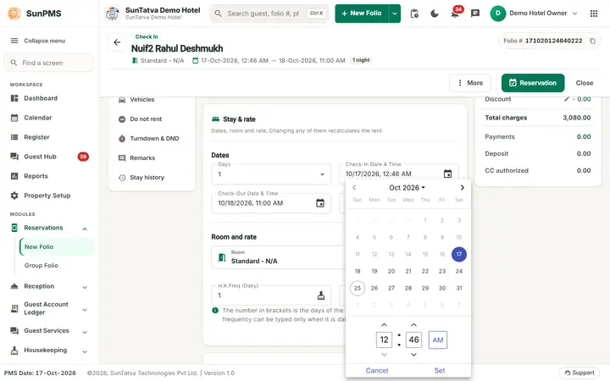This screenshot has width=610, height=381.
Task: Open Calendar in sidebar
Action: 49,118
